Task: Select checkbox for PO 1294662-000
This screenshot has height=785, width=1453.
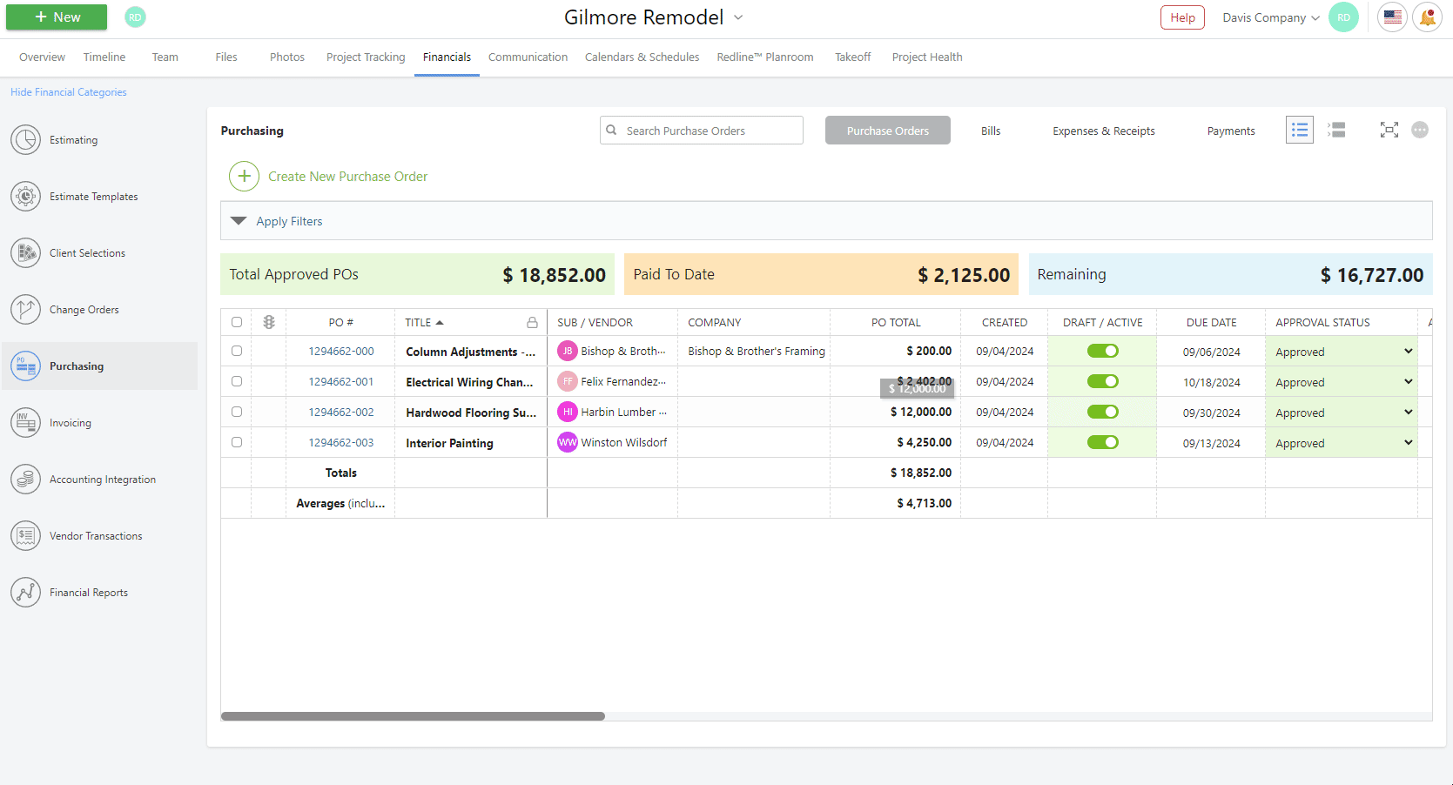Action: [237, 351]
